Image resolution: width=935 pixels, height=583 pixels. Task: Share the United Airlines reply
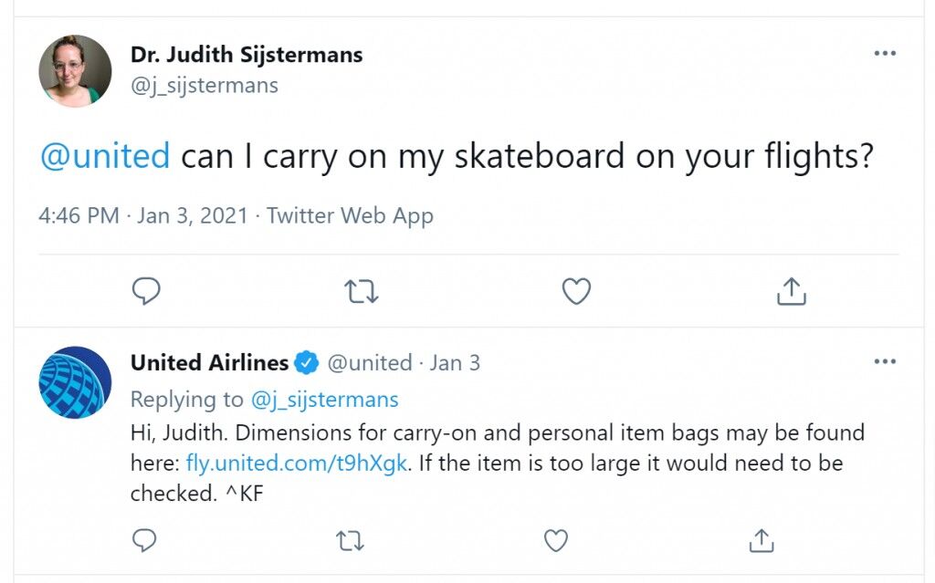[762, 541]
